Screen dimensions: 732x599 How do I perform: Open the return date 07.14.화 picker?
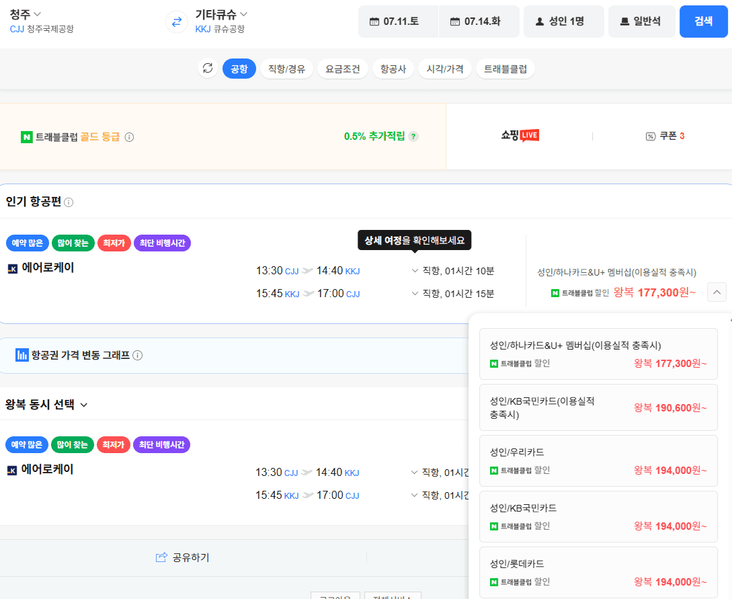tap(479, 22)
